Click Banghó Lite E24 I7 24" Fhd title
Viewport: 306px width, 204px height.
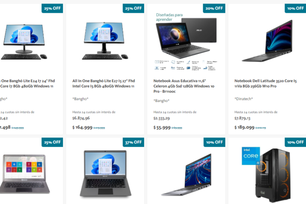pyautogui.click(x=27, y=83)
